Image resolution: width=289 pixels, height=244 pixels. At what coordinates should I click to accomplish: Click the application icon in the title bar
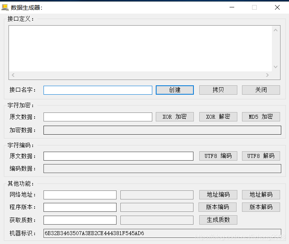[5, 7]
